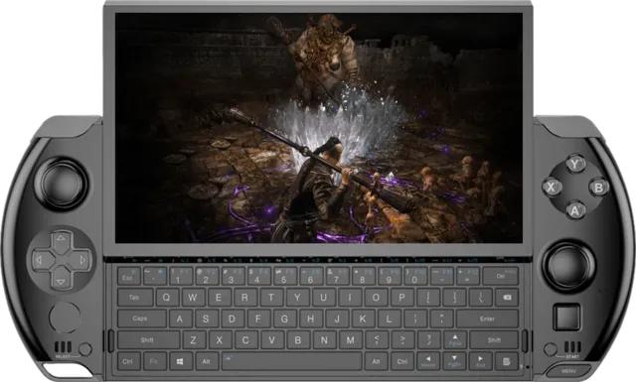Click the Caps key
636x382 pixels.
click(141, 318)
